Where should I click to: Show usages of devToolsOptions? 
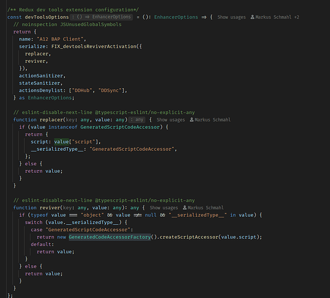pos(231,17)
